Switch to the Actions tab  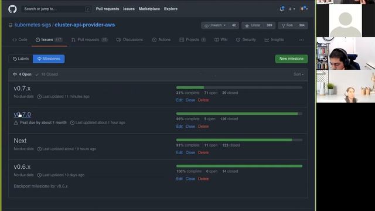(x=162, y=40)
